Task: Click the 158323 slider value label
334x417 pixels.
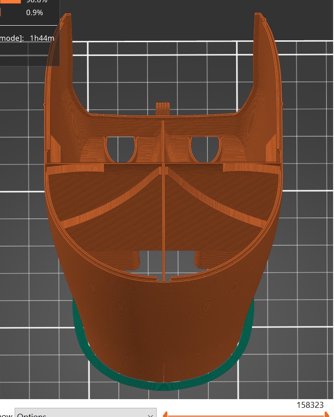Action: (x=310, y=405)
